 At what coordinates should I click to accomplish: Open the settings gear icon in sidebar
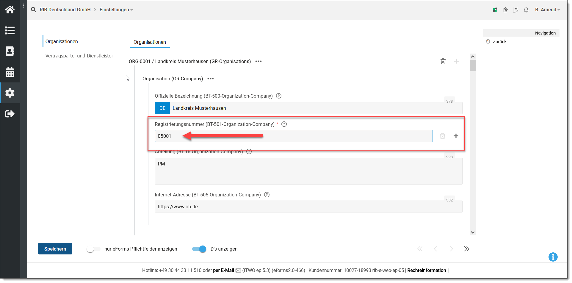(x=10, y=93)
